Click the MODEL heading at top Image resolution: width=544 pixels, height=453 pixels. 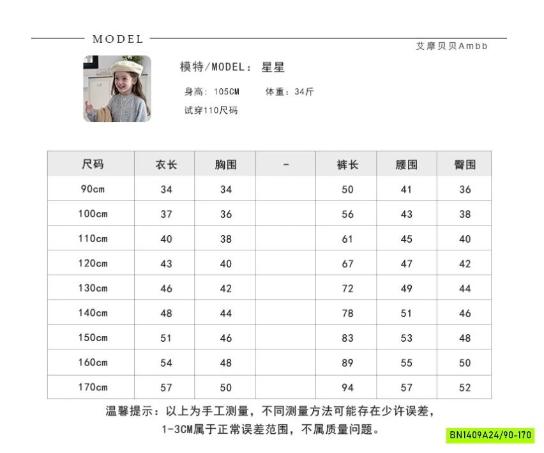118,39
